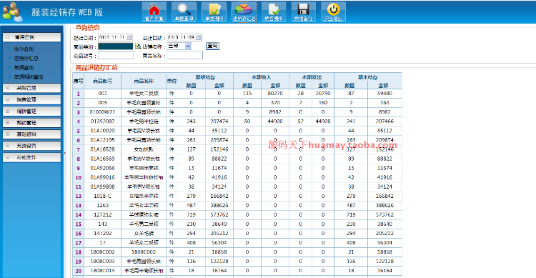Select product code 01A16528

click(x=102, y=149)
